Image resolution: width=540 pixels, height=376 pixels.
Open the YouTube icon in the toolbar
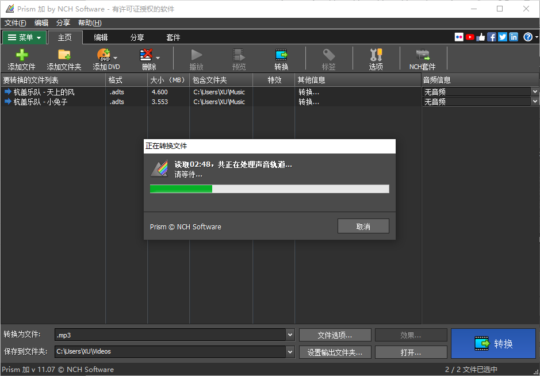click(470, 36)
